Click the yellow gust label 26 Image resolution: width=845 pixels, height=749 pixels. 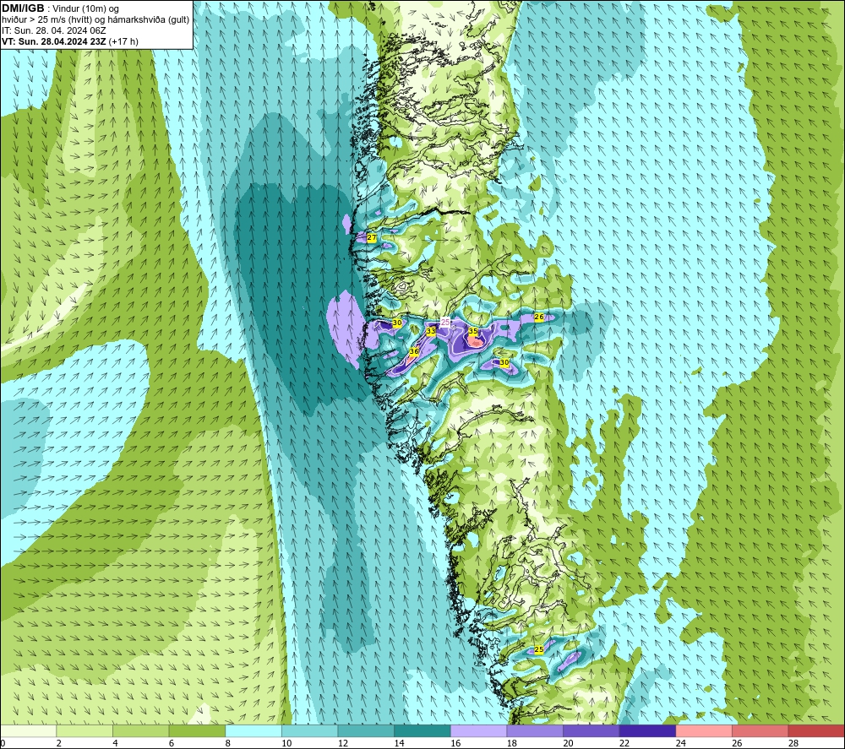tap(539, 318)
